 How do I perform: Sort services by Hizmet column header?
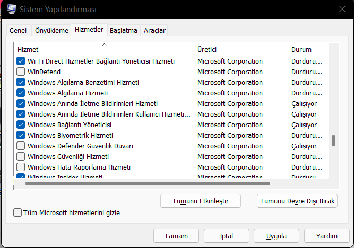(x=103, y=49)
